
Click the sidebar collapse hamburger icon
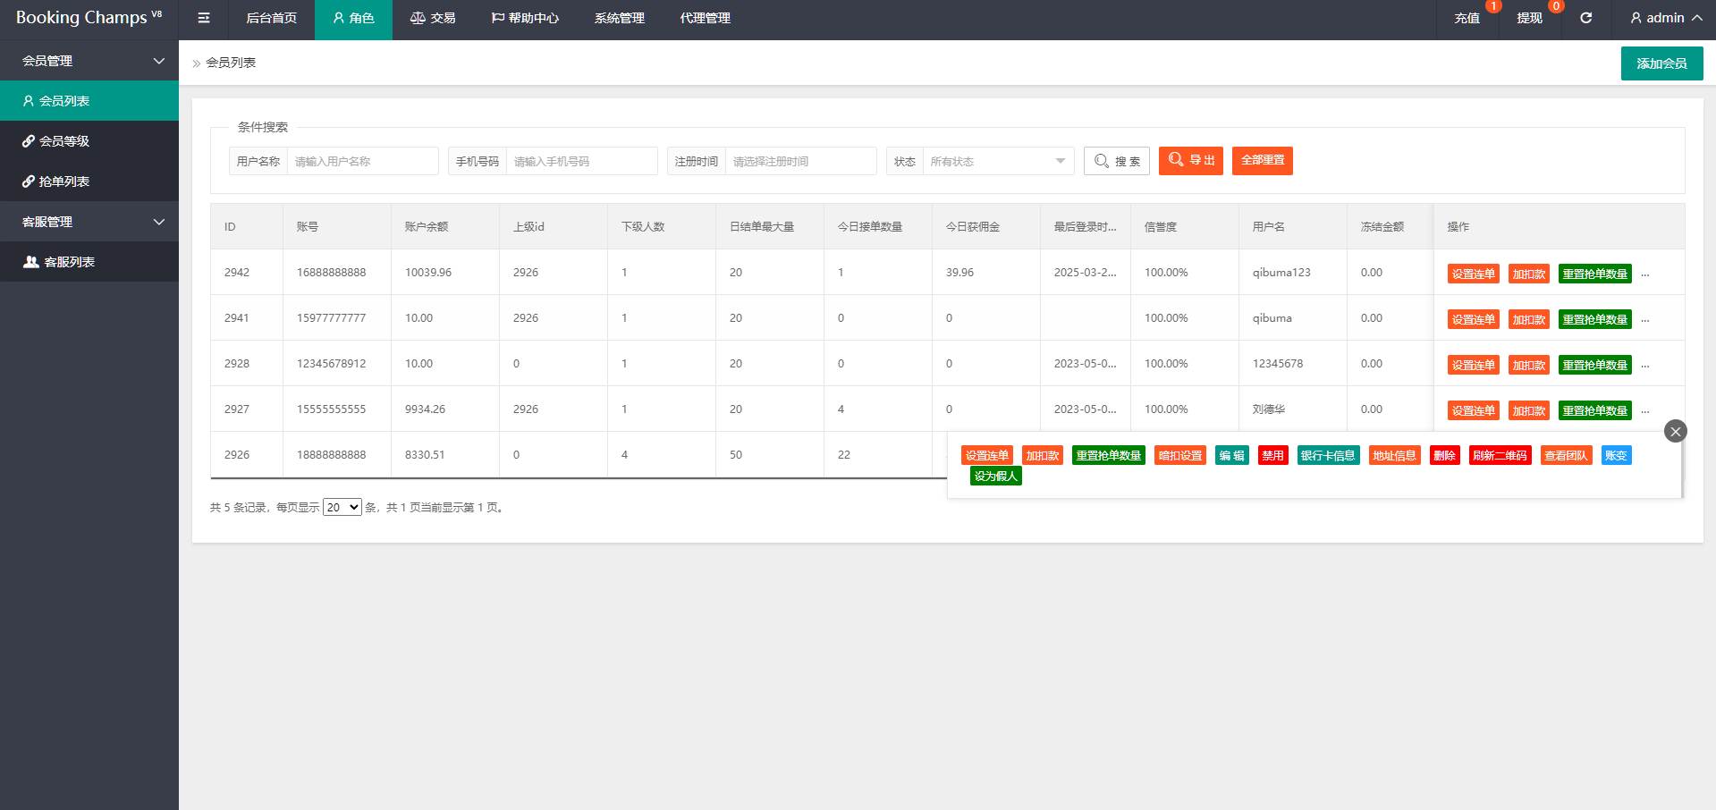[204, 18]
